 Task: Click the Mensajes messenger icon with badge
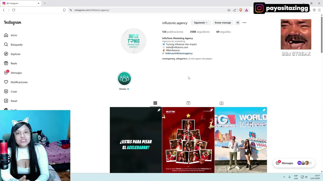(x=6, y=72)
